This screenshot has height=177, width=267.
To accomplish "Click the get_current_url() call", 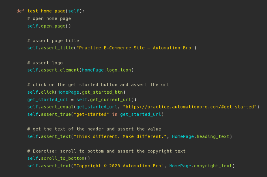I will pos(113,100).
